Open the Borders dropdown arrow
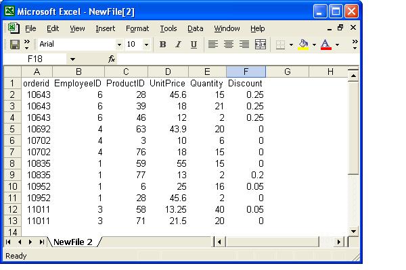Screen dimensions: 406x270 click(x=291, y=45)
